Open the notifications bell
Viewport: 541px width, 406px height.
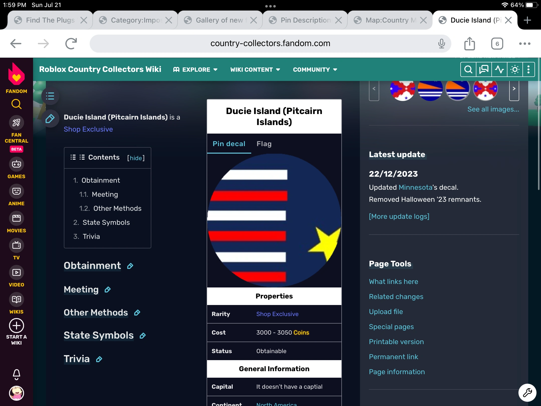click(x=16, y=374)
